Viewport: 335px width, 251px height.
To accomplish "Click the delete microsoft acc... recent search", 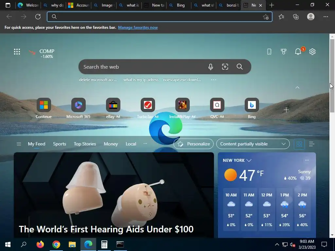I will pos(98,80).
